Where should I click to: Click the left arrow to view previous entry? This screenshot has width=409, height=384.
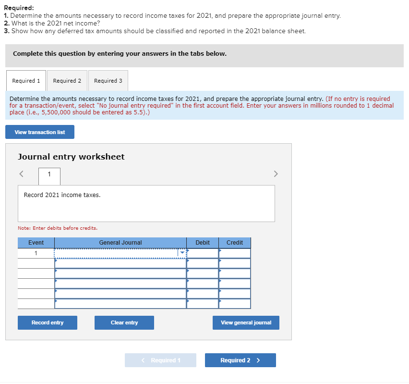coord(20,173)
